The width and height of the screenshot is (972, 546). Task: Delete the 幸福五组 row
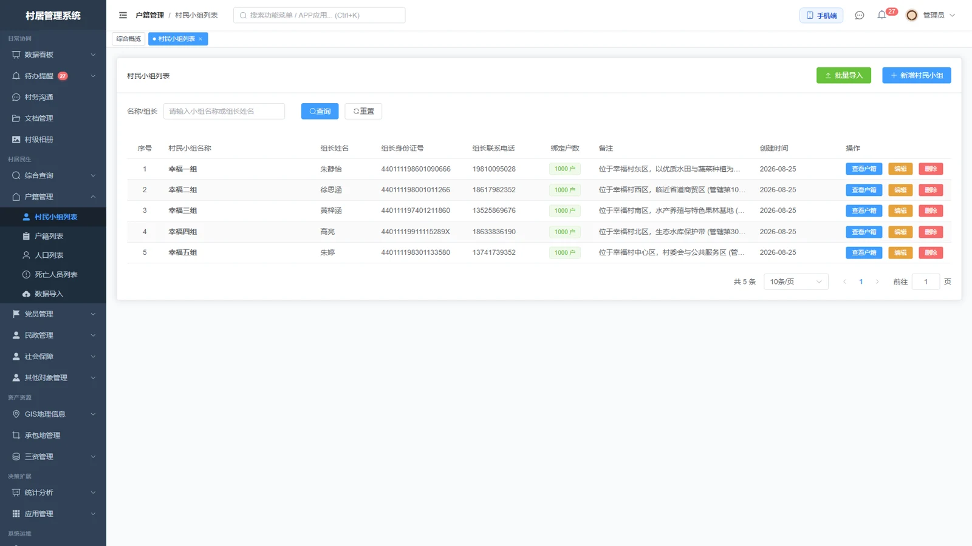coord(931,252)
